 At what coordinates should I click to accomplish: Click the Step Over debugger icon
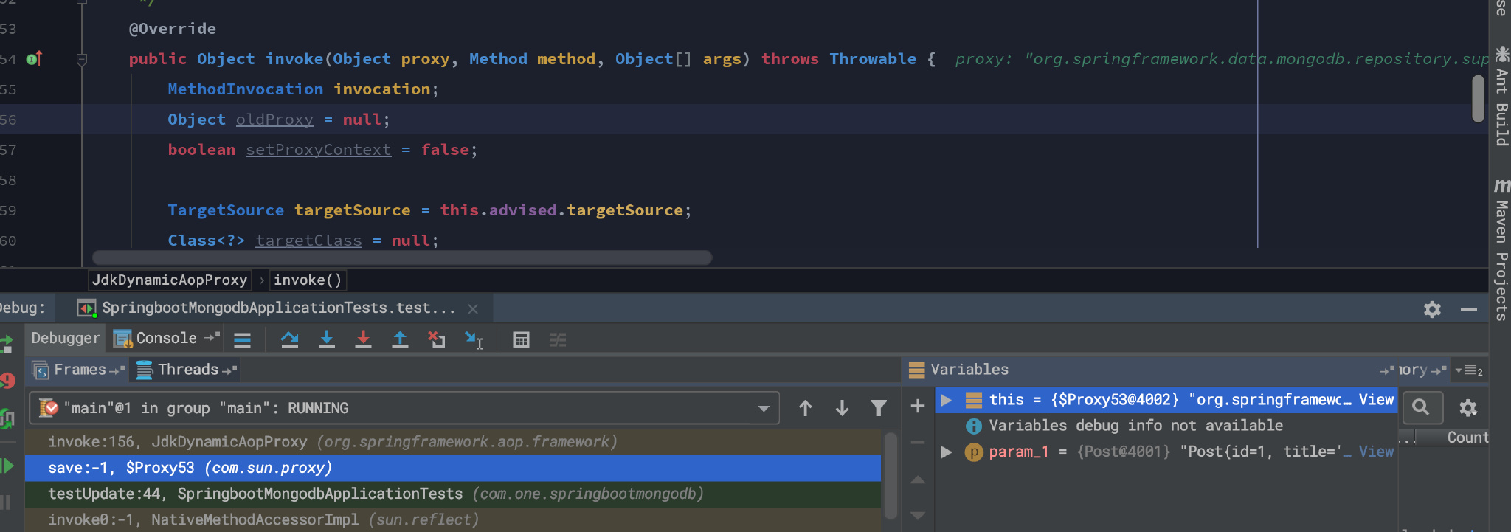[290, 339]
